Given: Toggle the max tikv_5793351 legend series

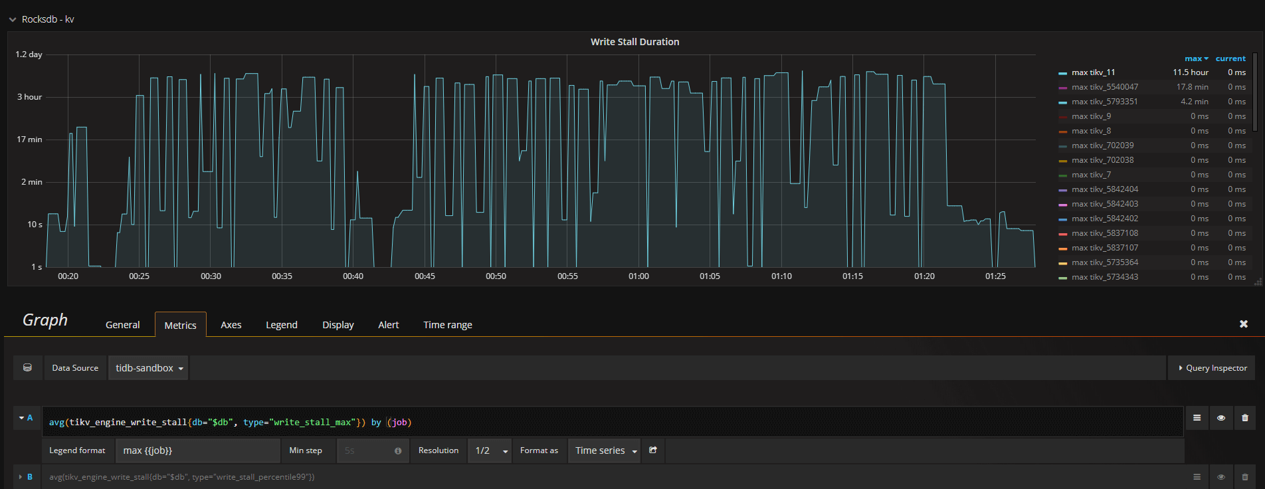Looking at the screenshot, I should [1104, 102].
